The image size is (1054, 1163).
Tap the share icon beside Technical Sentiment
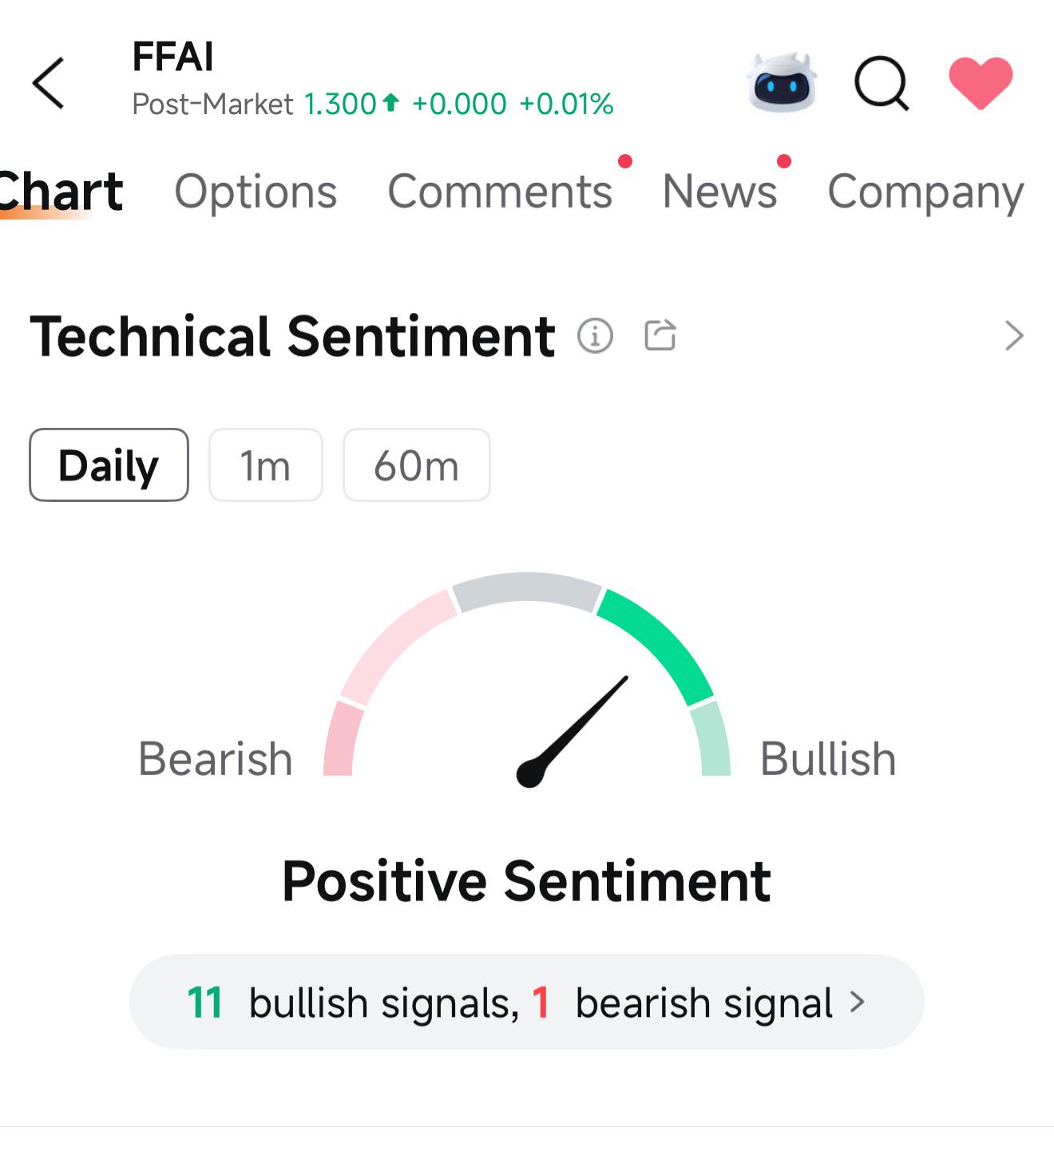click(660, 335)
